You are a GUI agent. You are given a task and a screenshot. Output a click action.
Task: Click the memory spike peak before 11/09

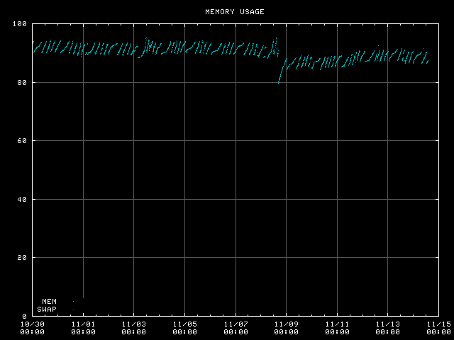click(x=275, y=38)
